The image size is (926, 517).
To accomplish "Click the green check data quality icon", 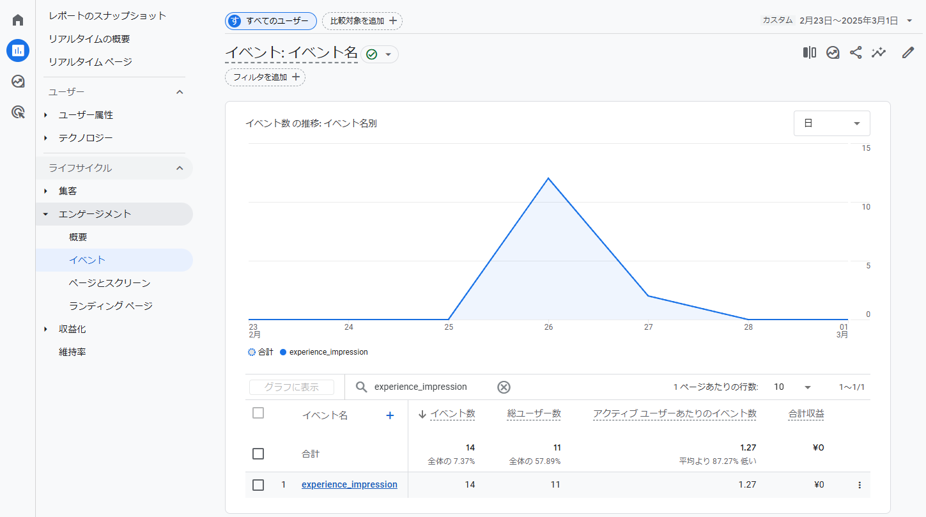I will tap(371, 54).
